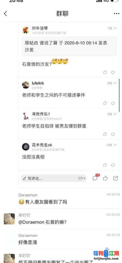
Task: Open 对牛谈琴's avatar profile
Action: [26, 30]
